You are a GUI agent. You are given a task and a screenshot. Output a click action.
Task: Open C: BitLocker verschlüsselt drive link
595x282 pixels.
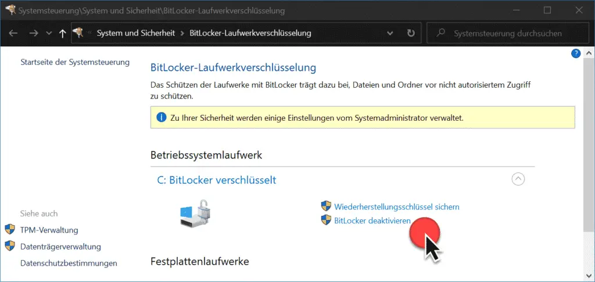tap(217, 180)
